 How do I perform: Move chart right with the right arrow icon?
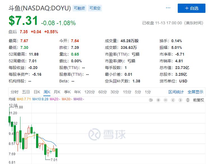click(x=180, y=100)
